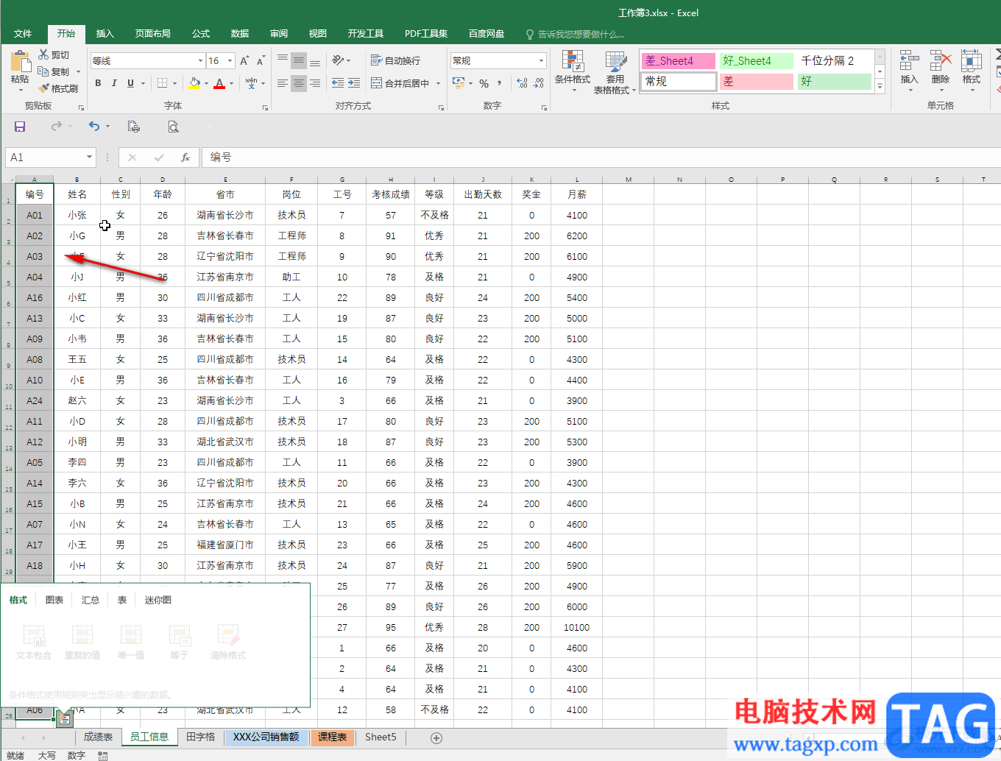Toggle Italic formatting
Screen dimensions: 1001x761
point(114,83)
